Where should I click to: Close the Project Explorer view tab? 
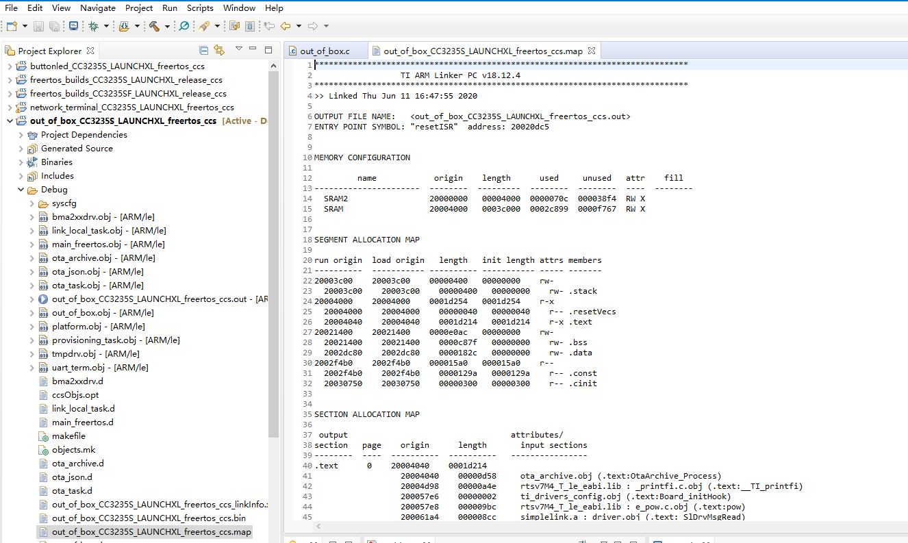(90, 51)
